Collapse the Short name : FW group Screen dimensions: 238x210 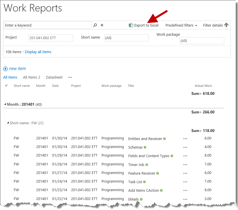click(8, 123)
